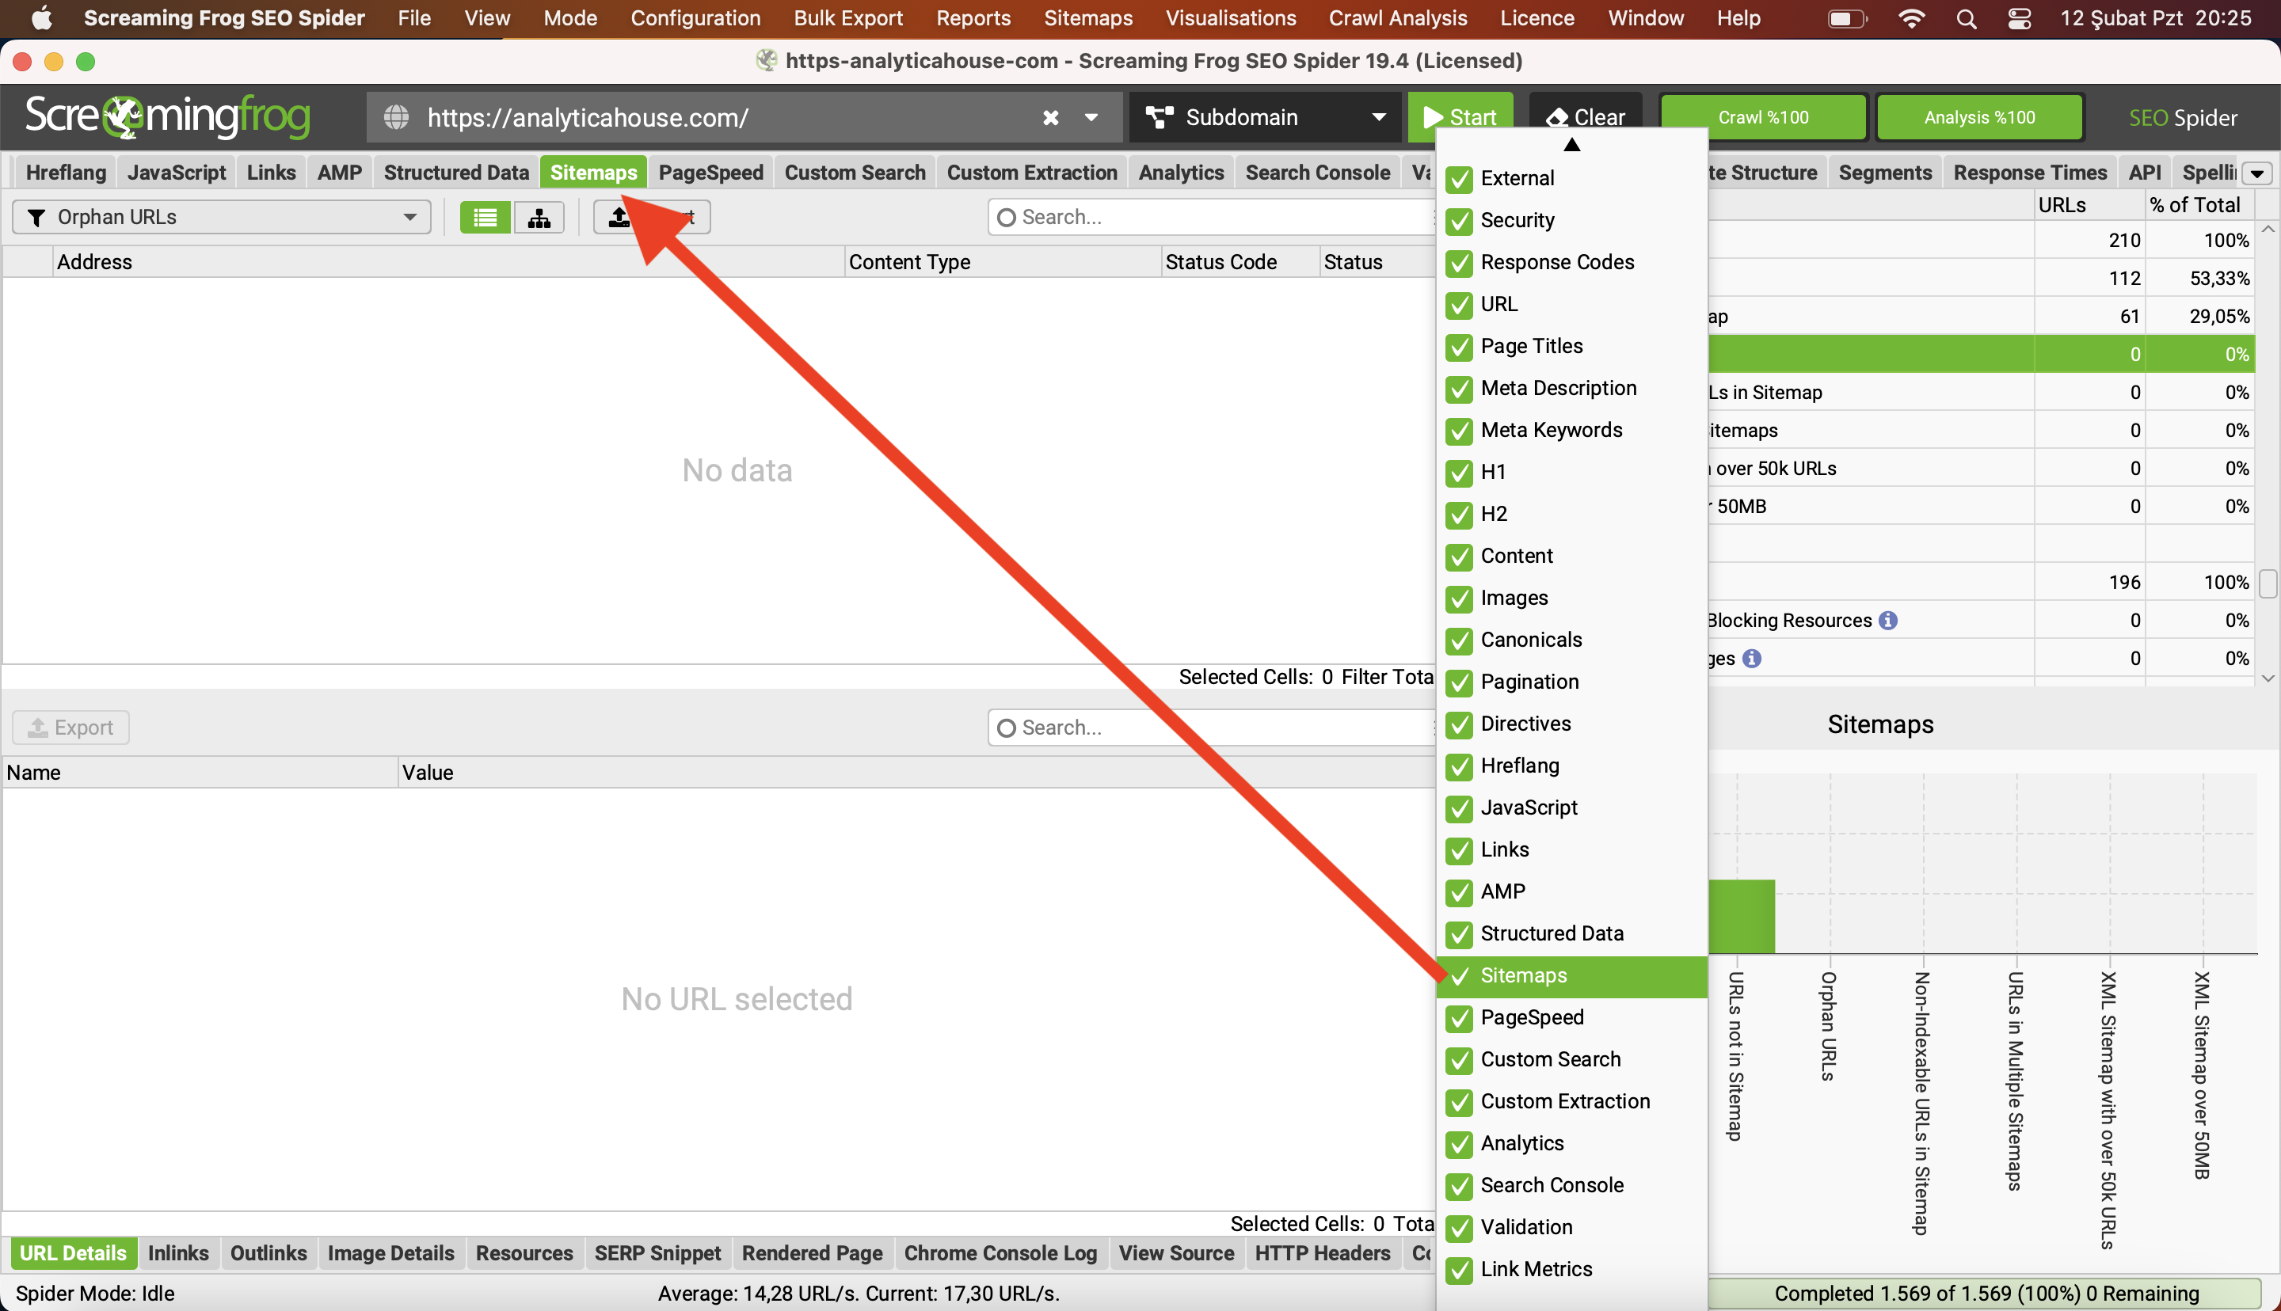2281x1311 pixels.
Task: Switch to tree view icon
Action: click(x=539, y=217)
